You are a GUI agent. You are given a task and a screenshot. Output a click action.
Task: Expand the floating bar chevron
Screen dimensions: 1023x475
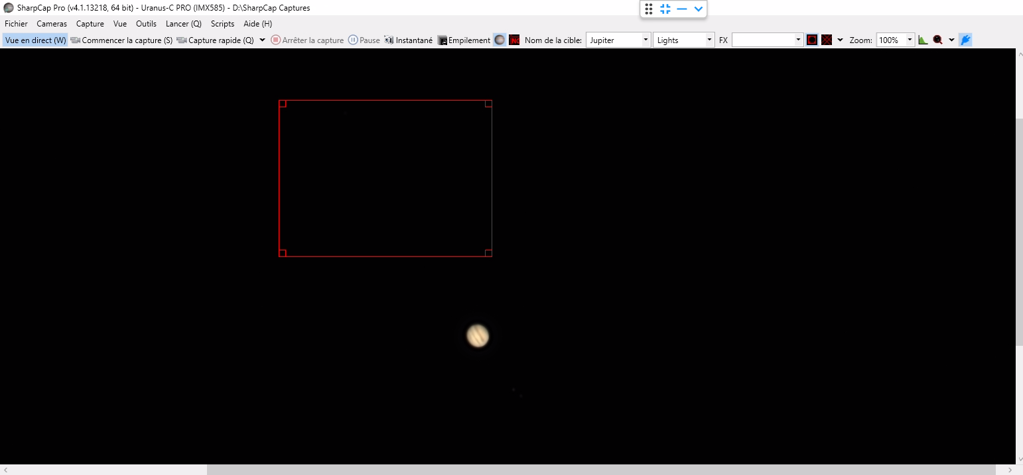tap(698, 9)
